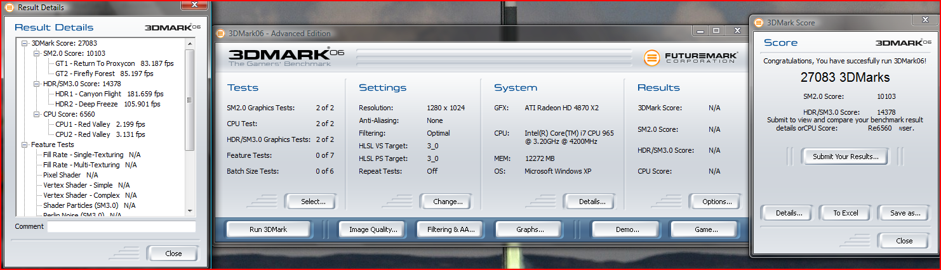Launch the Game... button

pos(704,229)
